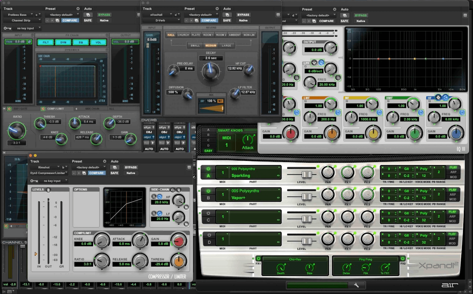The width and height of the screenshot is (473, 294).
Task: Adjust Part A LEVEL fader in Xpand!2
Action: 307,174
